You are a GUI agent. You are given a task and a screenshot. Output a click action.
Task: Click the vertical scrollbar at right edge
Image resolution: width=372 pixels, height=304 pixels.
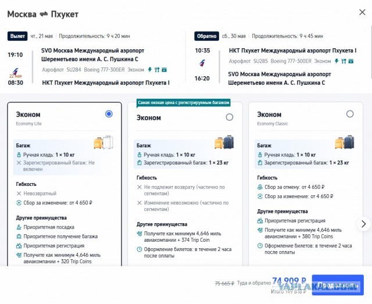click(x=371, y=51)
